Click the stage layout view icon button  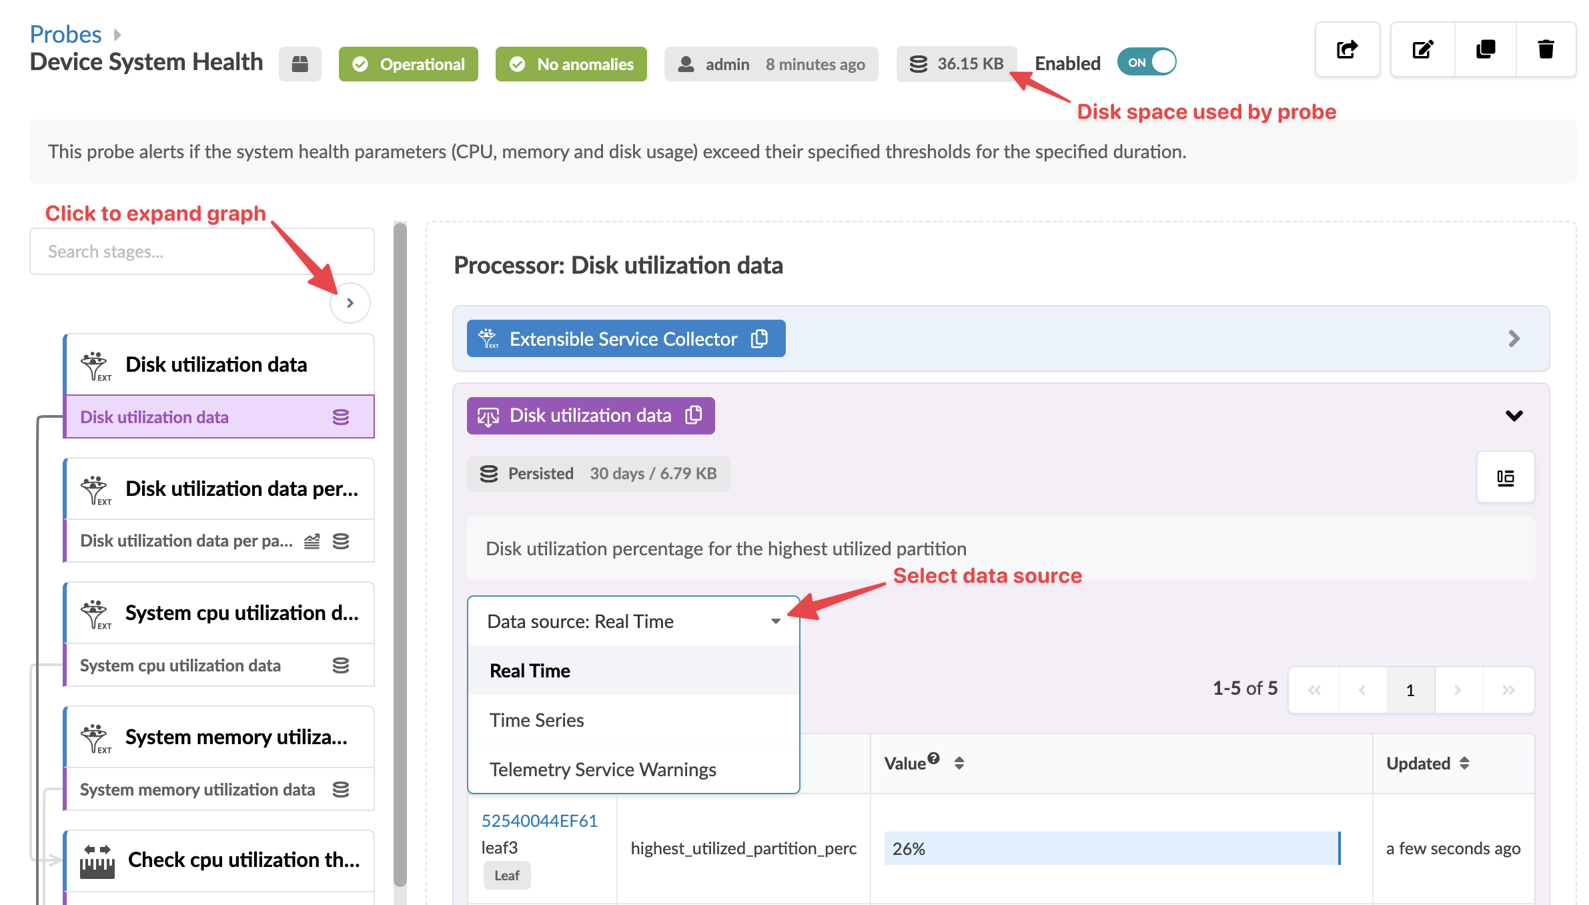pos(1505,477)
